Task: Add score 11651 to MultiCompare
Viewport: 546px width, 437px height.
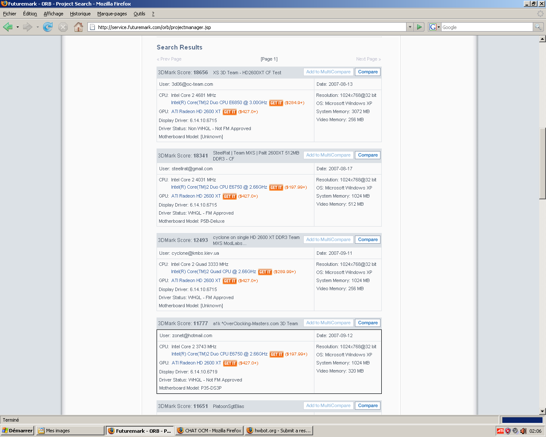Action: click(328, 406)
